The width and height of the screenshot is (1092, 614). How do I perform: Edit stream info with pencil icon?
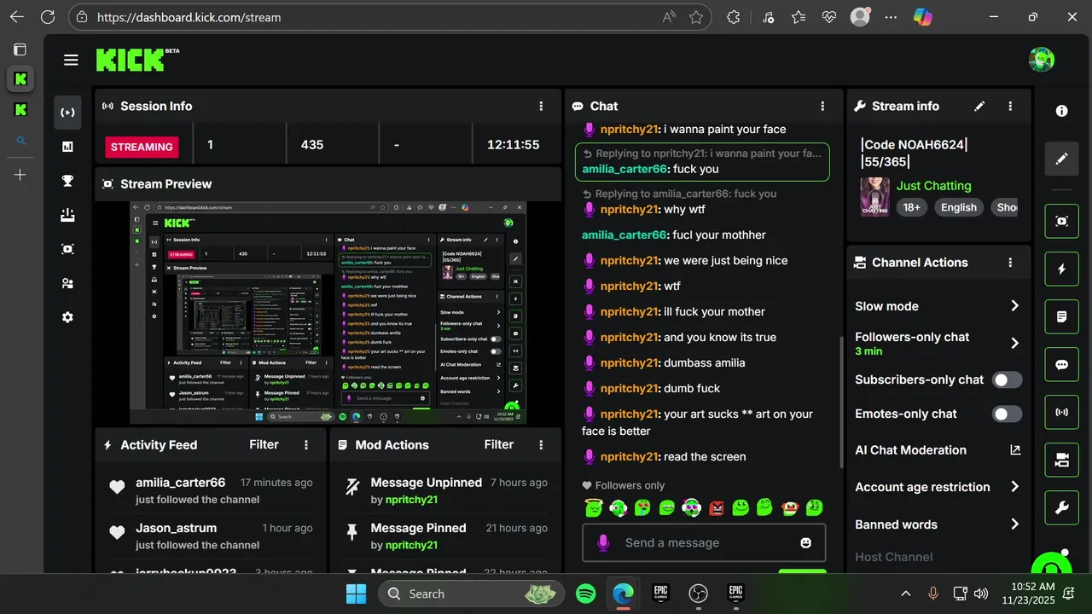[979, 106]
